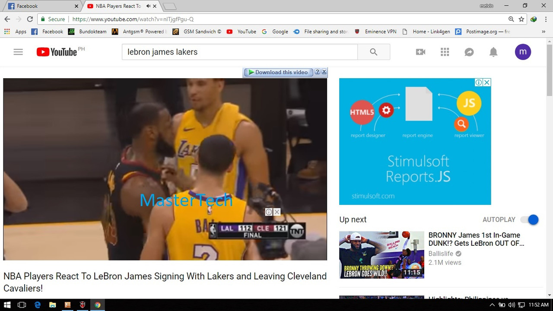Open the YouTube hamburger guide menu

(18, 52)
